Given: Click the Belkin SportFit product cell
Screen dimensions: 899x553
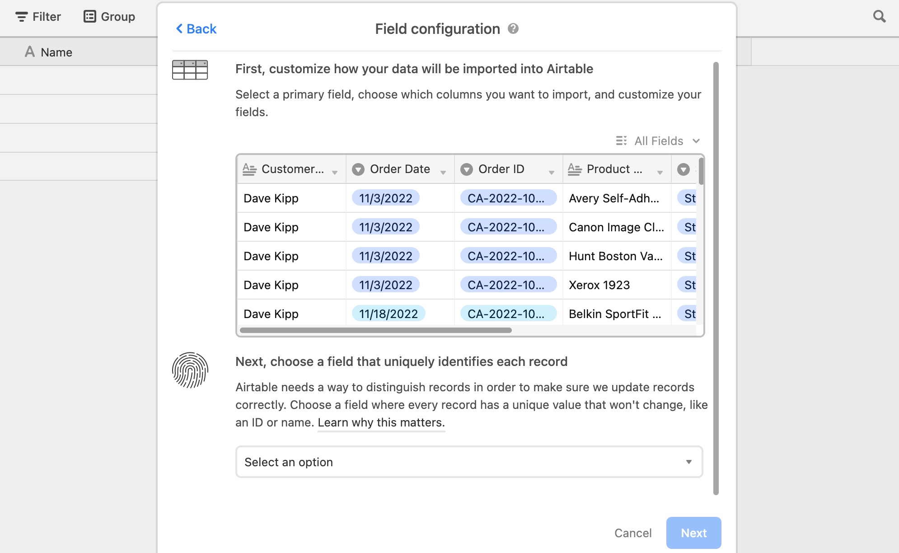Looking at the screenshot, I should click(617, 313).
